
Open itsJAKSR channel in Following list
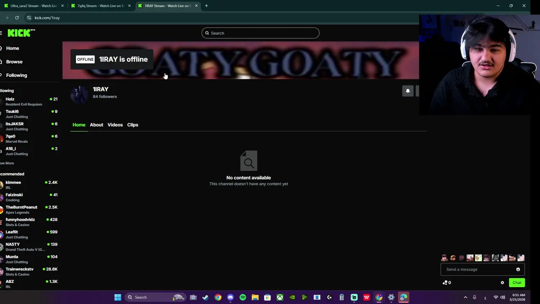pyautogui.click(x=30, y=126)
